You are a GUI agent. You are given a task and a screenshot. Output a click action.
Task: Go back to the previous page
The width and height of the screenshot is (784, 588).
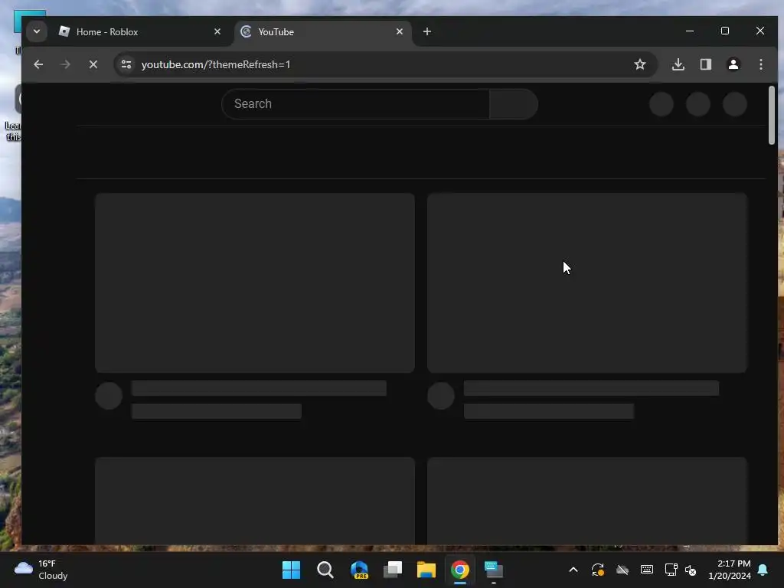pyautogui.click(x=38, y=64)
